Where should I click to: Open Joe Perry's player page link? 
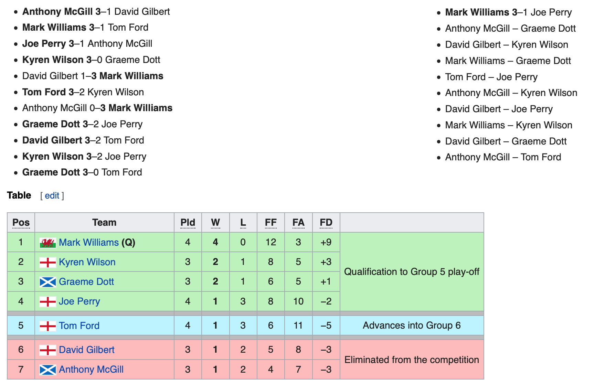pos(79,301)
